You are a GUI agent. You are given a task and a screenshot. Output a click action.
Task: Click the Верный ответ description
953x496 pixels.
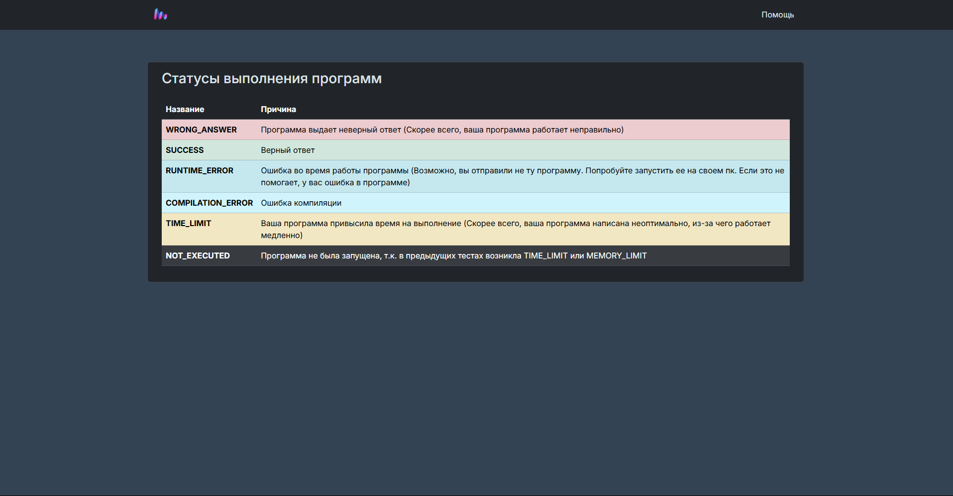(288, 150)
